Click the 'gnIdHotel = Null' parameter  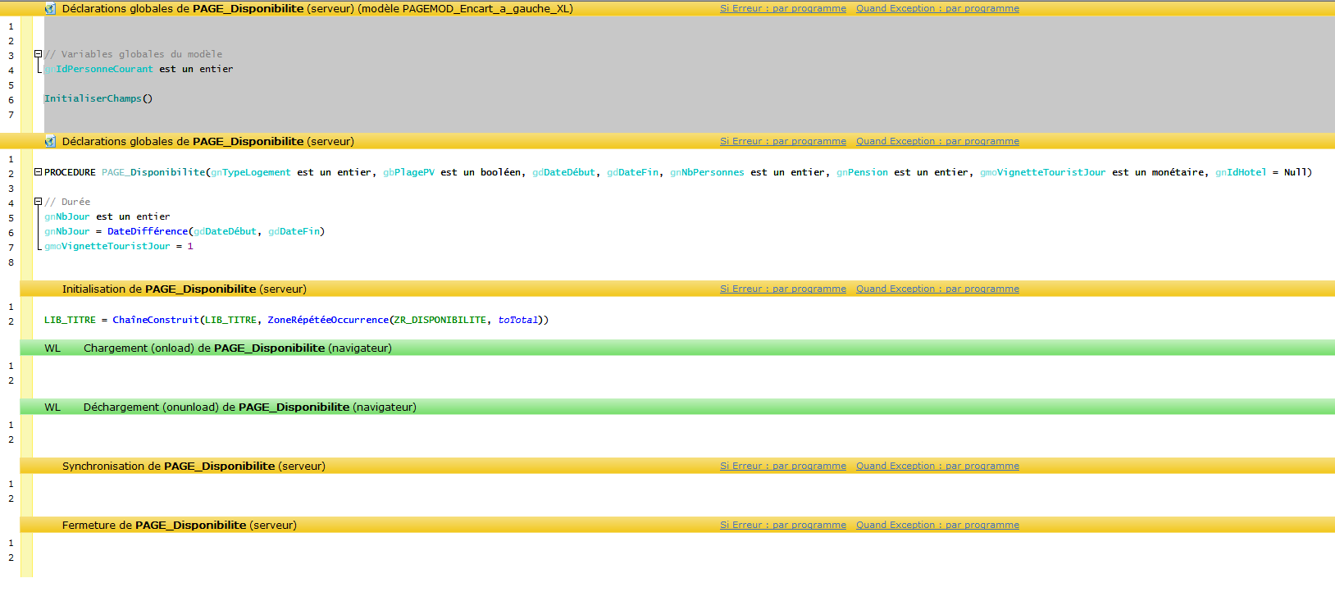1260,172
